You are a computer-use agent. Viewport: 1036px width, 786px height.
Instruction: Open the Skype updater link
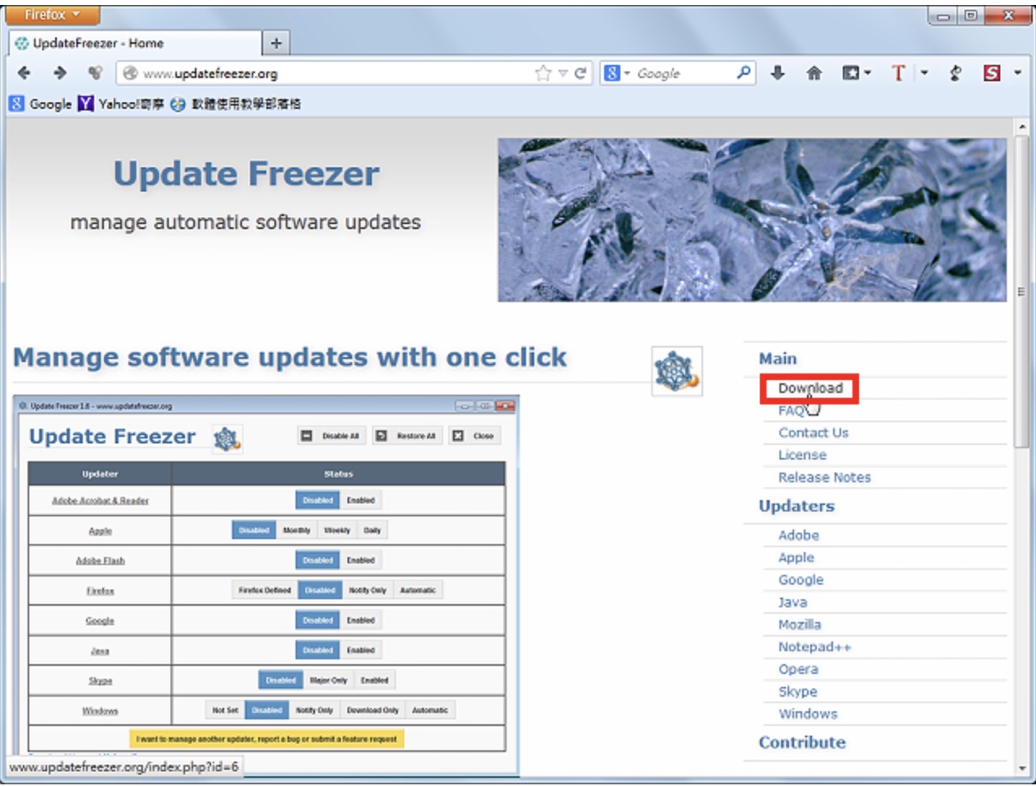click(x=797, y=692)
